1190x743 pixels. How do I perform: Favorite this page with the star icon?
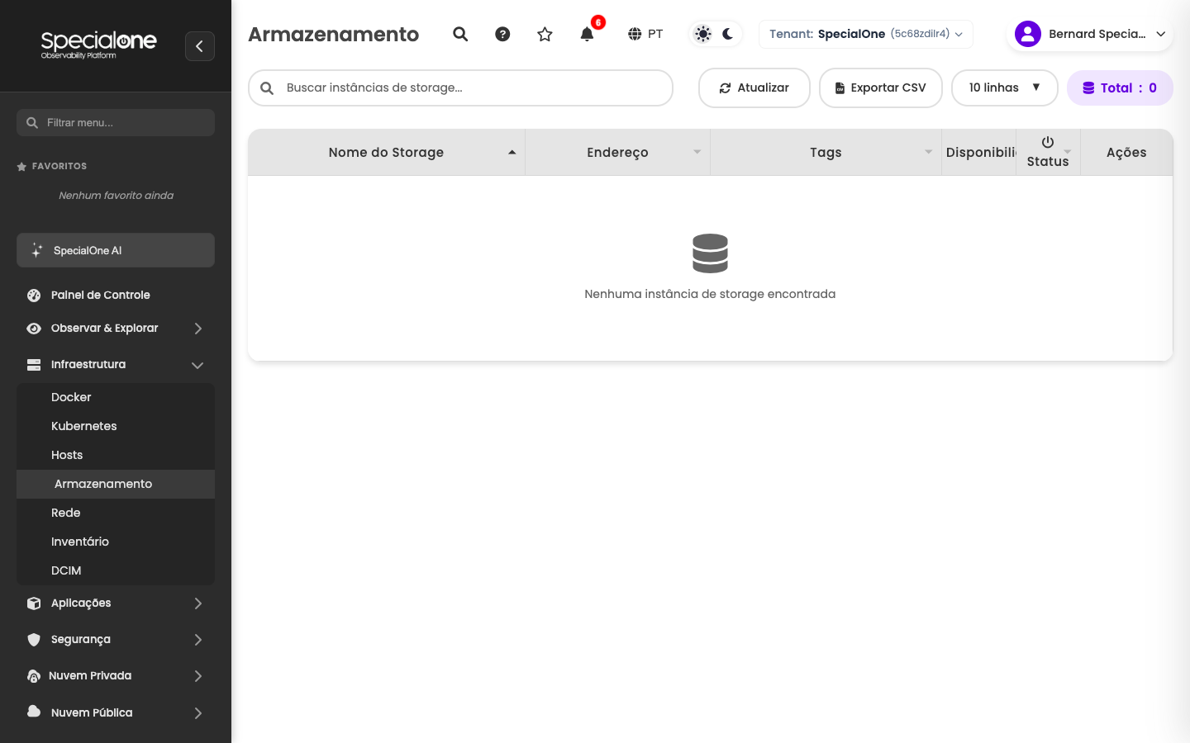click(545, 34)
